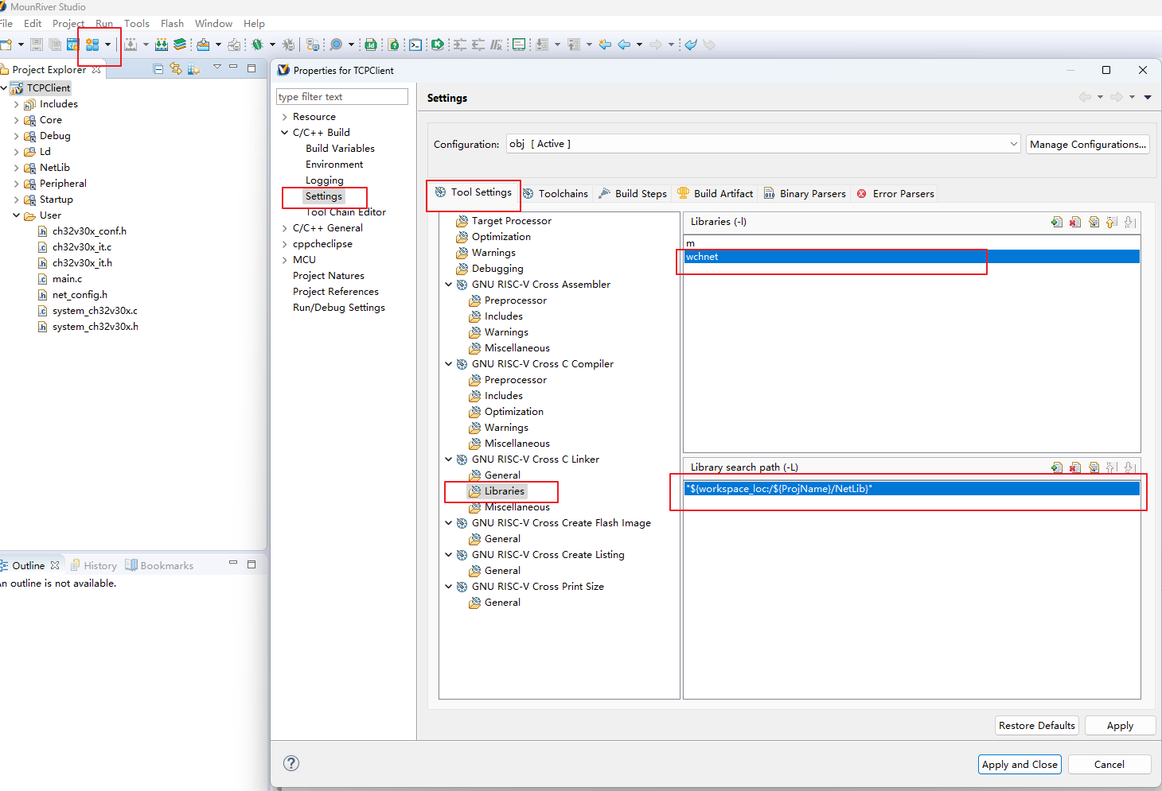Expand the Peripheral folder in Project Explorer
1162x791 pixels.
coord(16,184)
